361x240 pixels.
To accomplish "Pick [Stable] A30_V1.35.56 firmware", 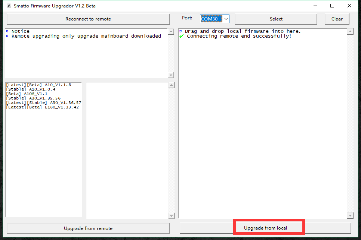I will pyautogui.click(x=33, y=98).
